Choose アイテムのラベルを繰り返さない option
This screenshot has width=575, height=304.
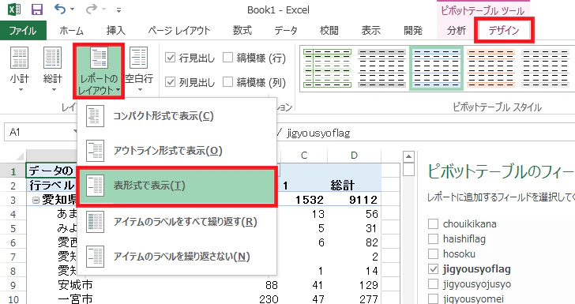point(177,256)
